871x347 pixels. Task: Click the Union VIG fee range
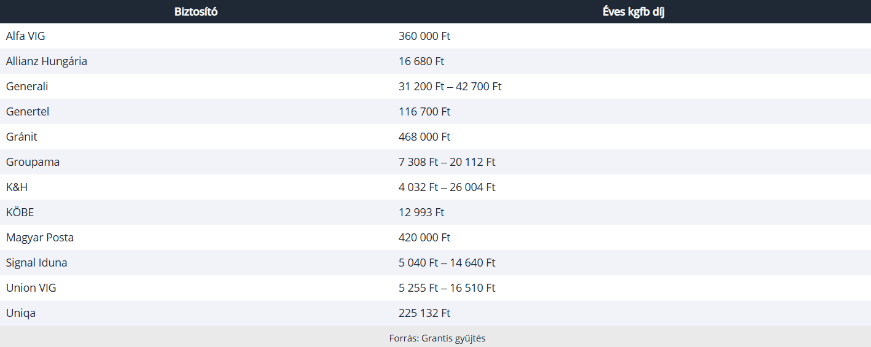pos(447,288)
